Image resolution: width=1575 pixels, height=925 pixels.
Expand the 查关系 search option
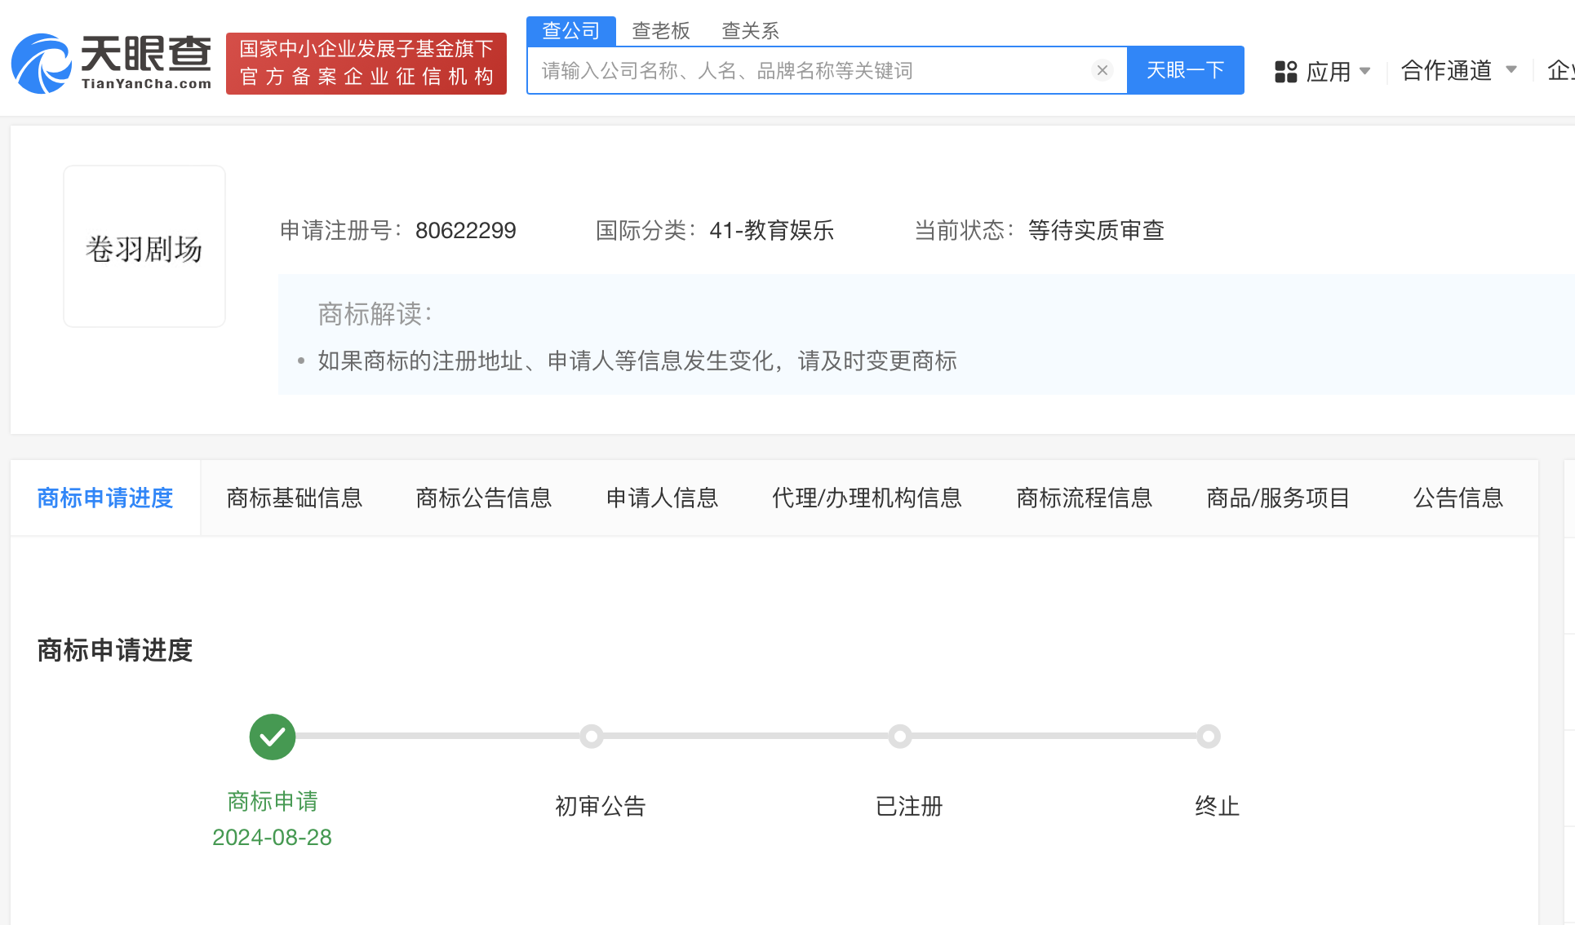[749, 29]
